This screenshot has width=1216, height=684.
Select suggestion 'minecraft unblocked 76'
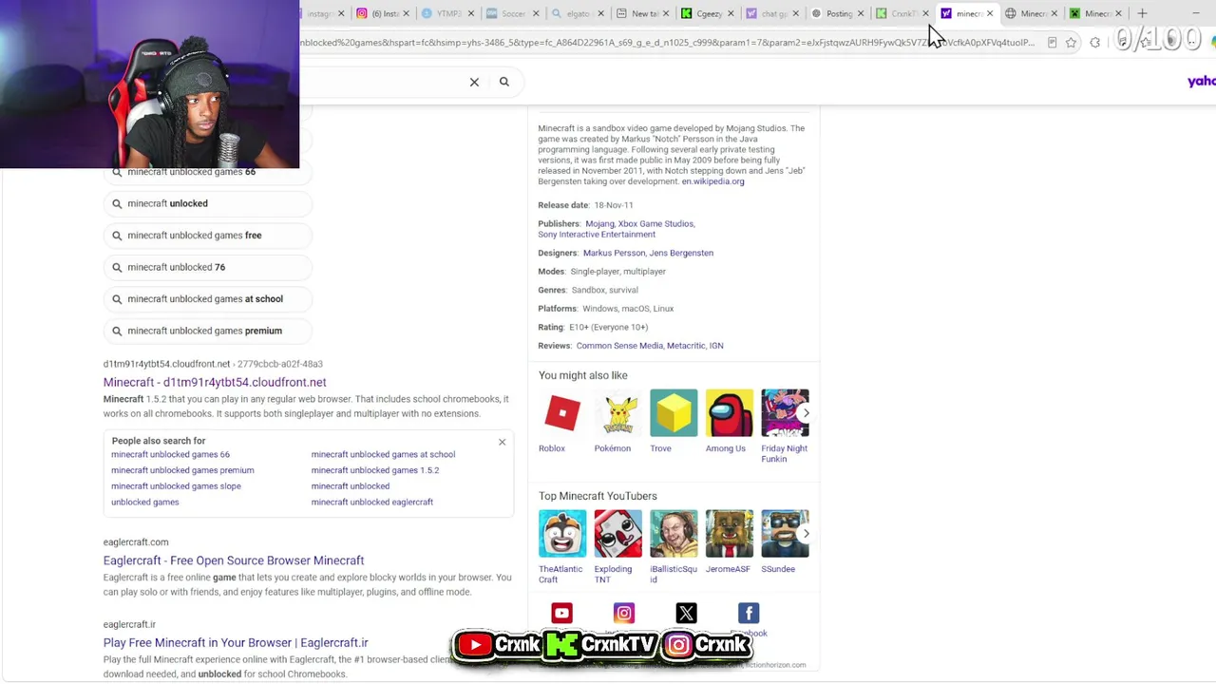tap(208, 267)
